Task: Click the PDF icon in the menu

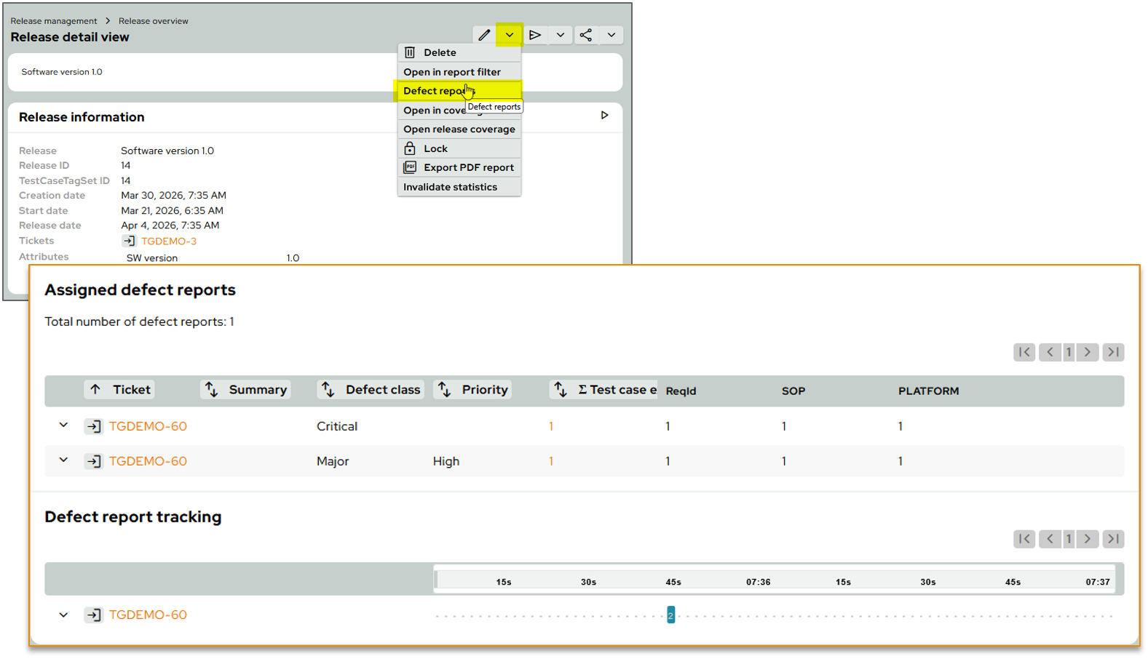Action: pos(410,167)
